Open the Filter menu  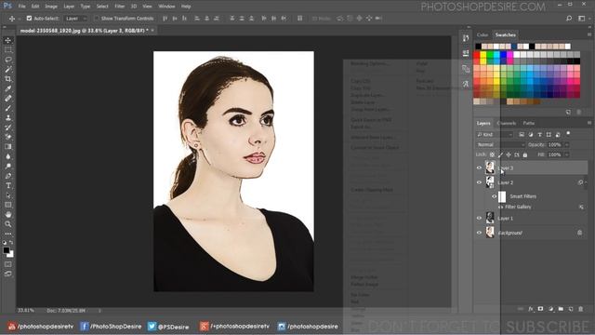point(120,7)
